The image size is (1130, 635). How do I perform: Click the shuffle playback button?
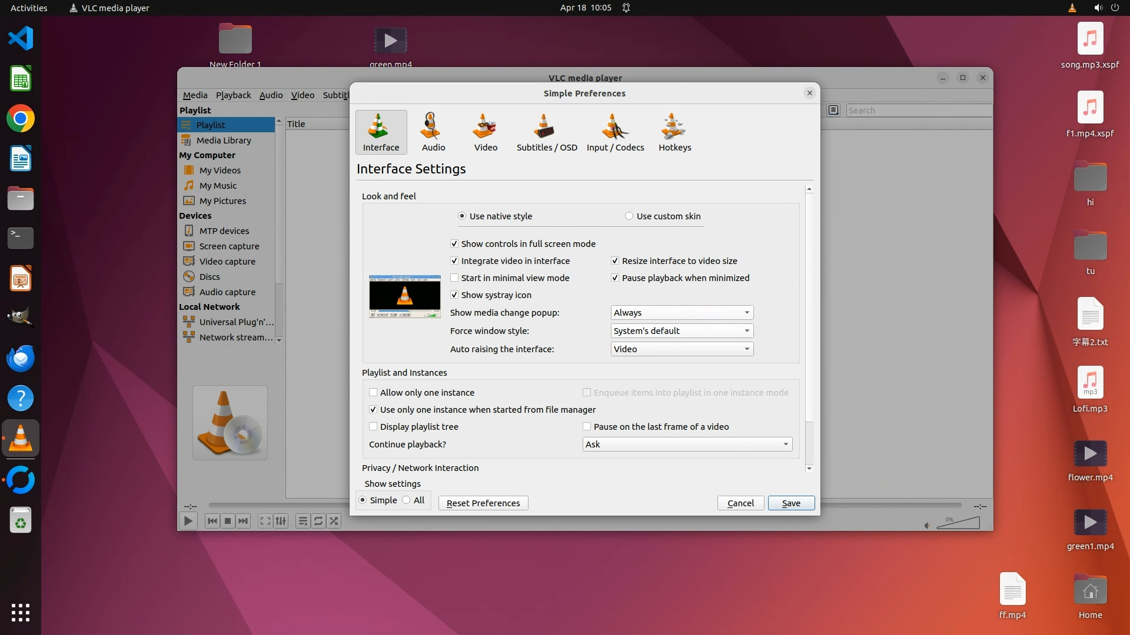click(334, 521)
